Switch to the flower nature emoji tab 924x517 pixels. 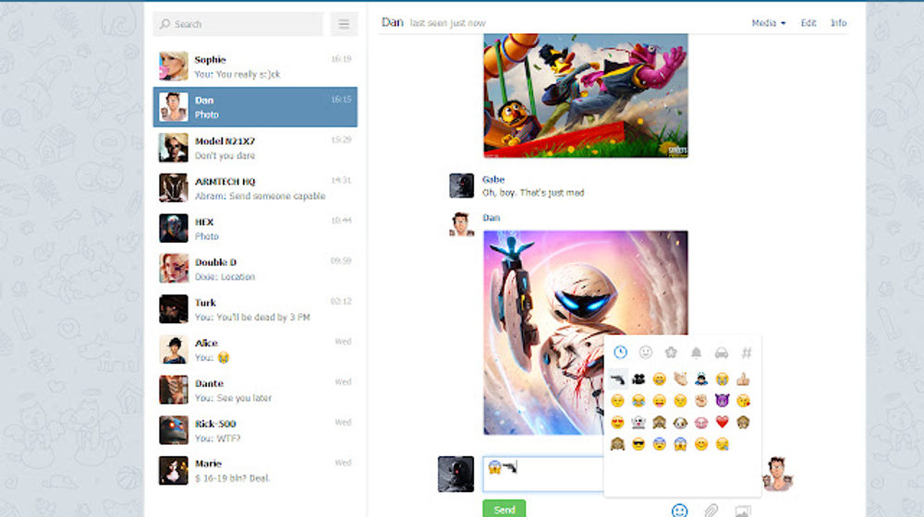(x=671, y=352)
